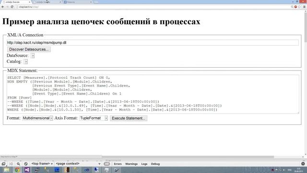Viewport: 307px width, 173px height.
Task: Click the page heading Пример анализа цепочек
Action: click(x=101, y=21)
